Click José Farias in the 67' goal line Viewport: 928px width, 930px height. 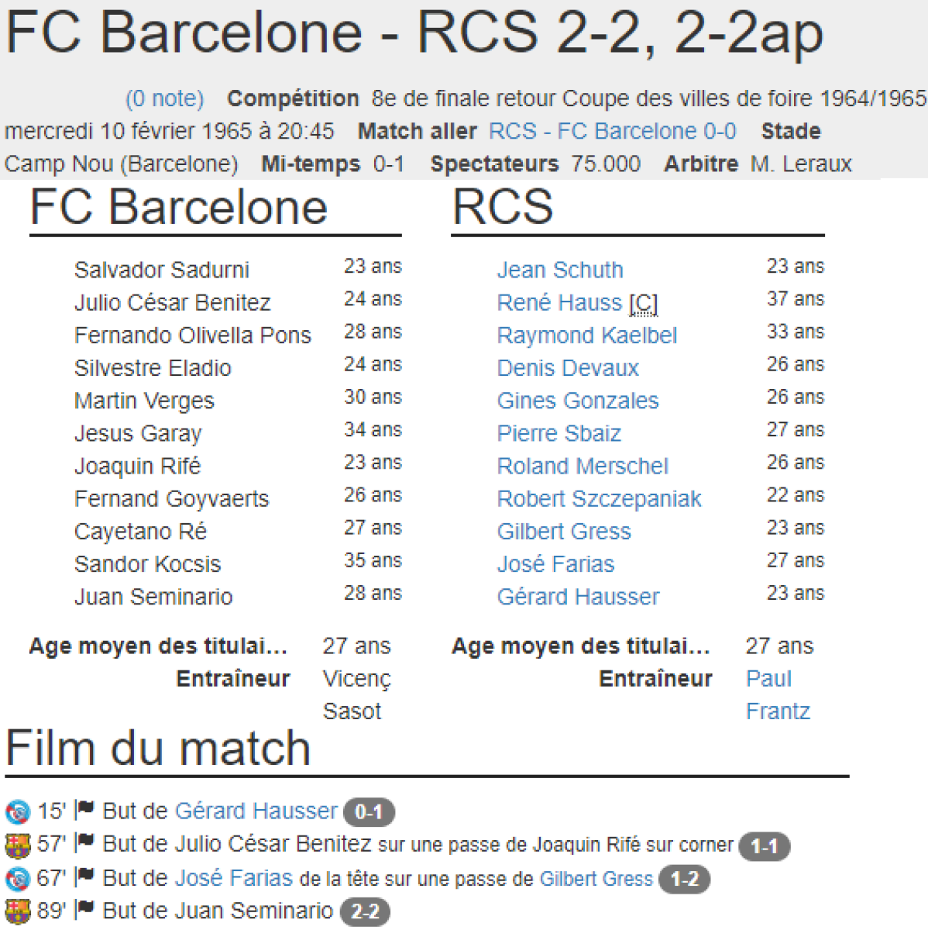coord(234,878)
